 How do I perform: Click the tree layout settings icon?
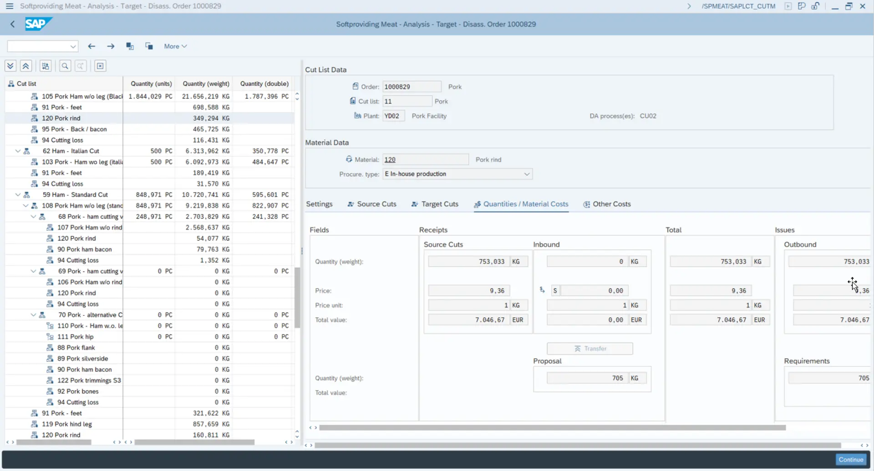46,66
